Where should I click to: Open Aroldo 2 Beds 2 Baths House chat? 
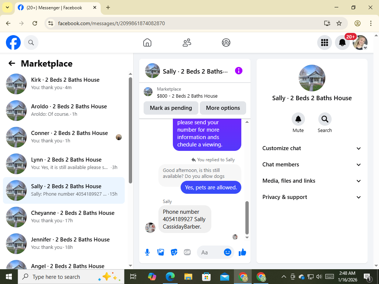point(64,110)
